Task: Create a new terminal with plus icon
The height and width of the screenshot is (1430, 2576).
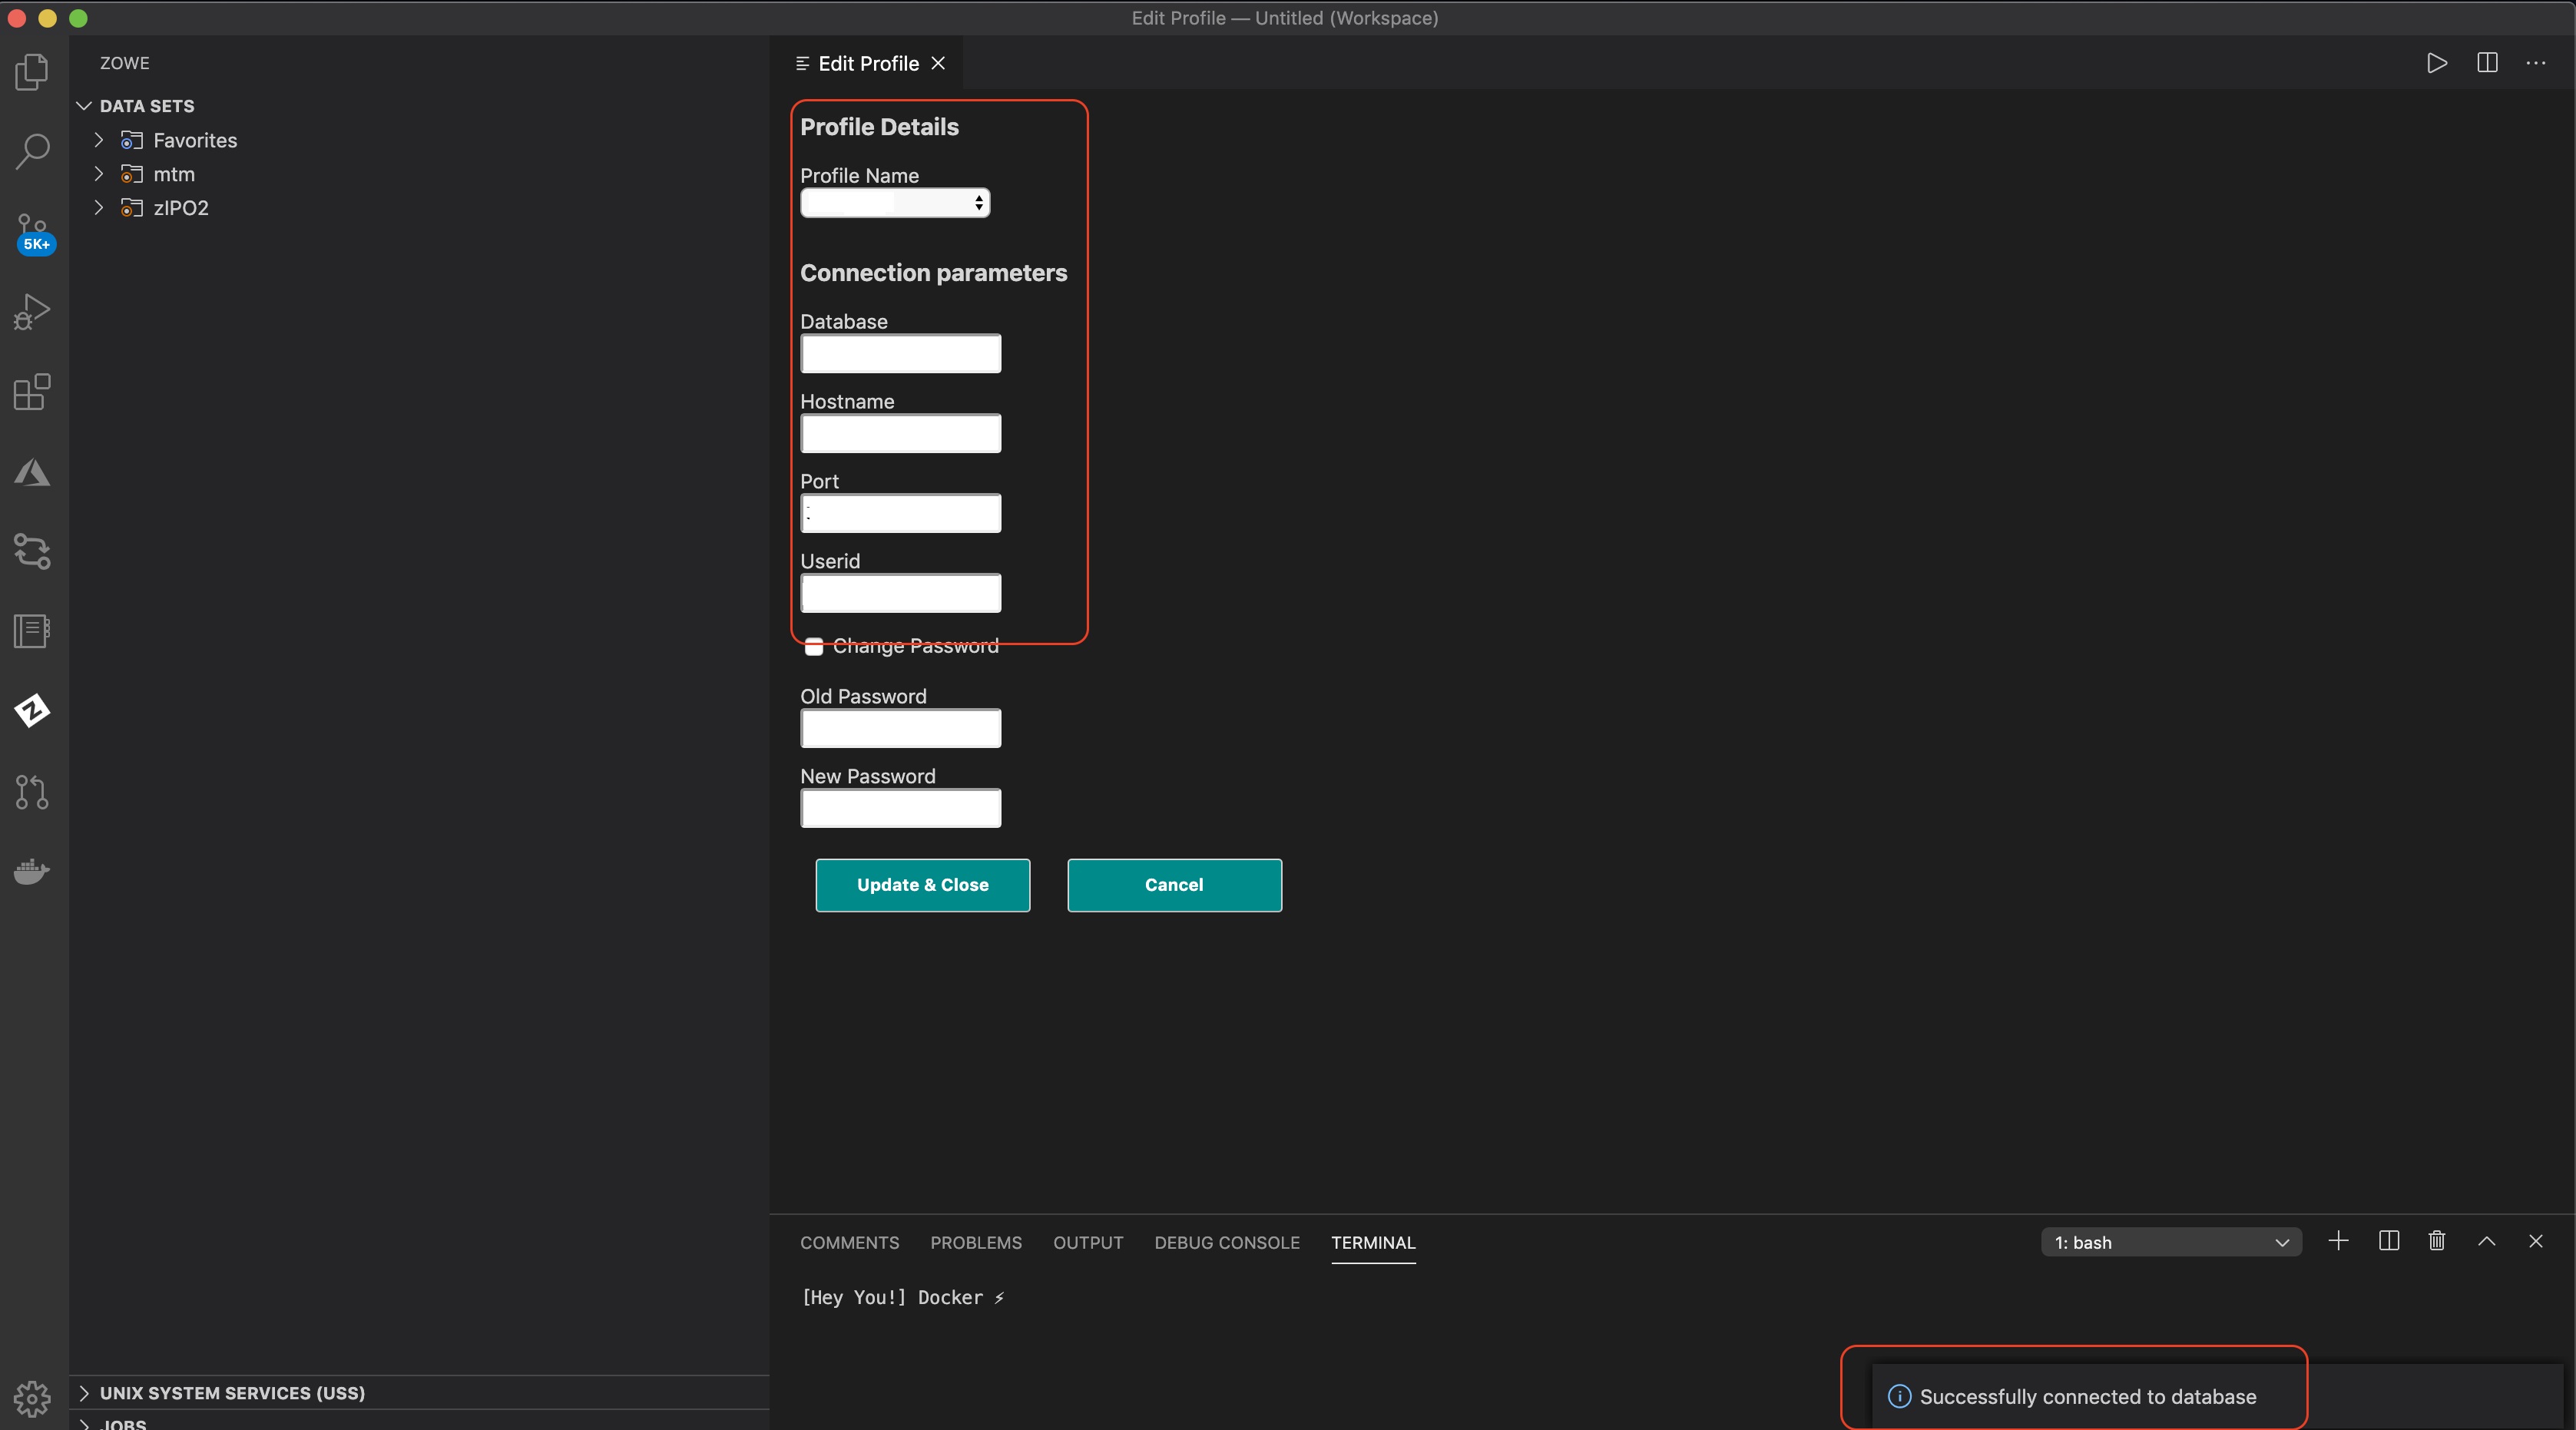Action: click(2339, 1241)
